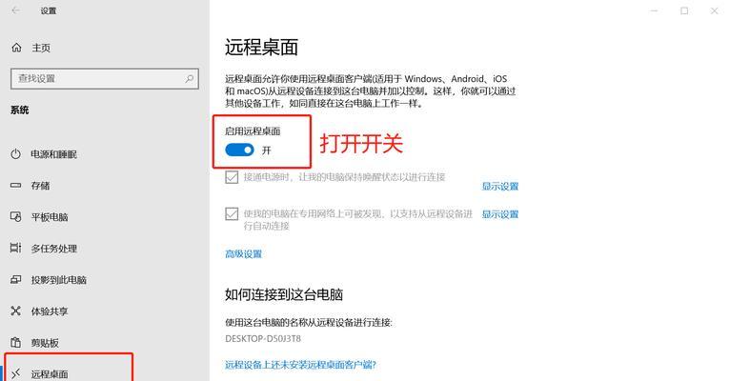Focus the Find a setting search box
The height and width of the screenshot is (381, 730).
105,79
